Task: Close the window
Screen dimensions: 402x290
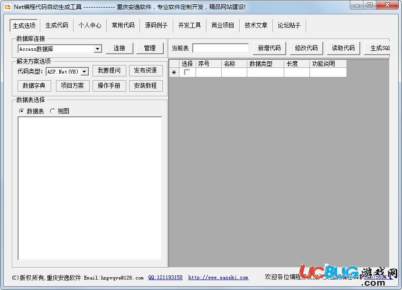Action: point(387,5)
